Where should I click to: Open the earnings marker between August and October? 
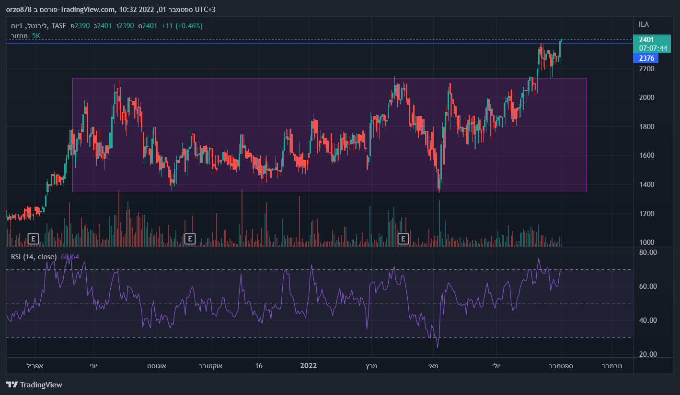(x=190, y=238)
